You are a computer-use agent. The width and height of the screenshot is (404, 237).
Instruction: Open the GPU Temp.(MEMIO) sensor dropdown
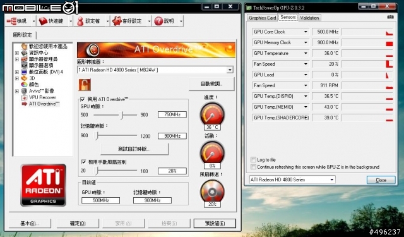(x=306, y=107)
